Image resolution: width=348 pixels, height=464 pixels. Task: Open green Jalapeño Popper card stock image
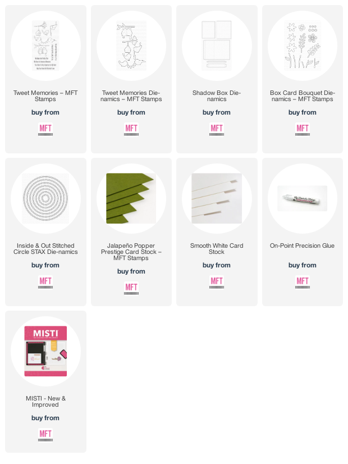pos(131,198)
